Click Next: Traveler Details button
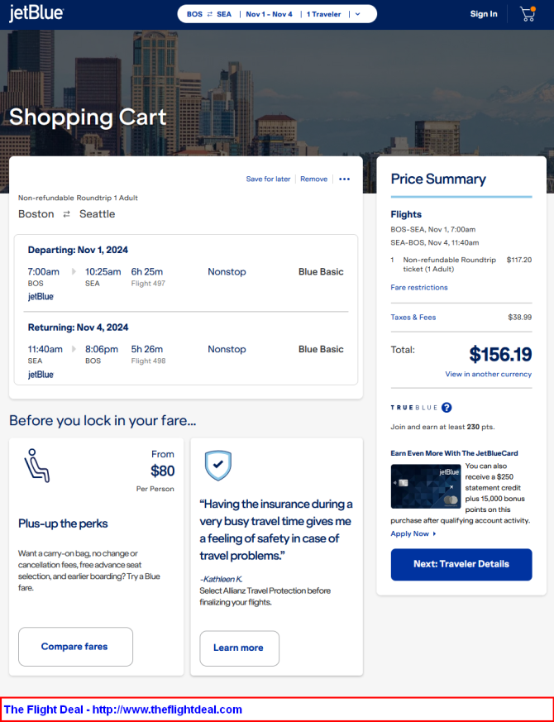Image resolution: width=554 pixels, height=722 pixels. 461,565
